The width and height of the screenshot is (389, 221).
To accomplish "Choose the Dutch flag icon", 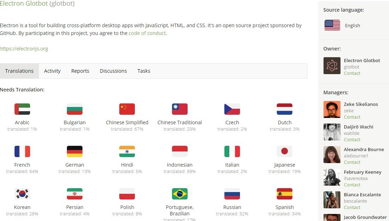I will coord(285,109).
